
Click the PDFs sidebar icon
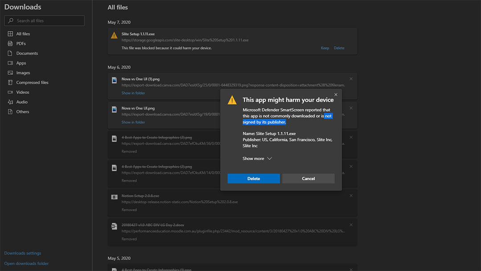(x=10, y=44)
